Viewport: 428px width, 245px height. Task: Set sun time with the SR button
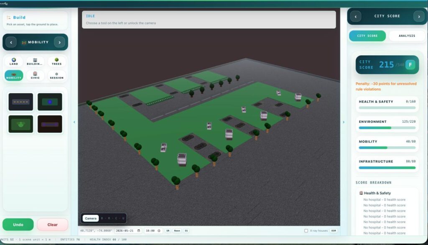168,230
